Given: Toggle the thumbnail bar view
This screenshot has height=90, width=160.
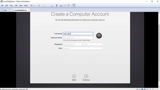Looking at the screenshot, I should (61, 5).
